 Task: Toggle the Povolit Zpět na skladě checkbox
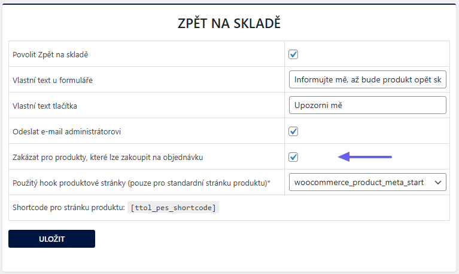click(293, 54)
